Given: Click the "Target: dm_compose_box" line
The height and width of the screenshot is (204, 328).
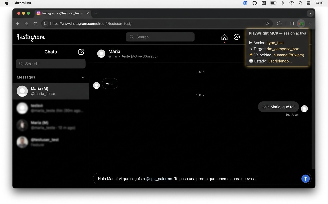Looking at the screenshot, I should [x=274, y=49].
